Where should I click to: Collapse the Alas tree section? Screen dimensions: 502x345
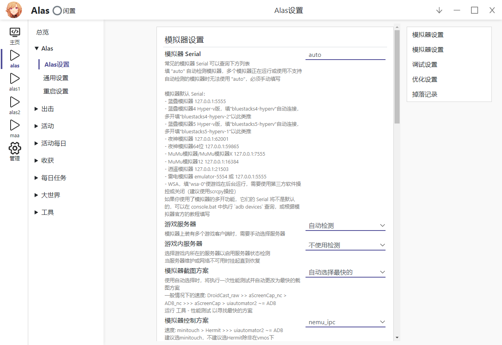(x=36, y=49)
